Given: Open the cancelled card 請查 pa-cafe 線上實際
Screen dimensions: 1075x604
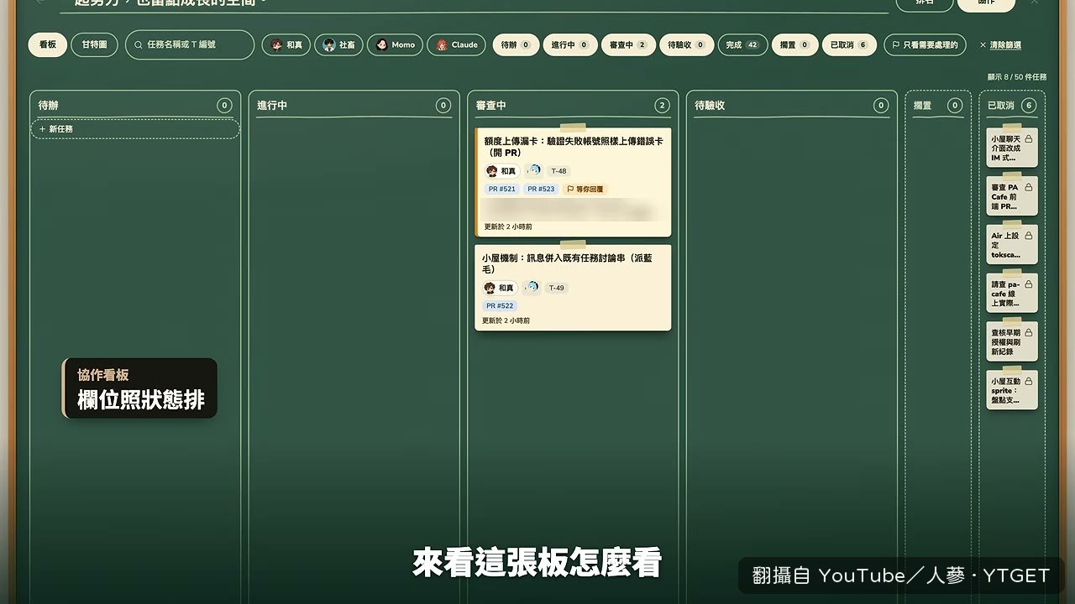Looking at the screenshot, I should 1012,293.
